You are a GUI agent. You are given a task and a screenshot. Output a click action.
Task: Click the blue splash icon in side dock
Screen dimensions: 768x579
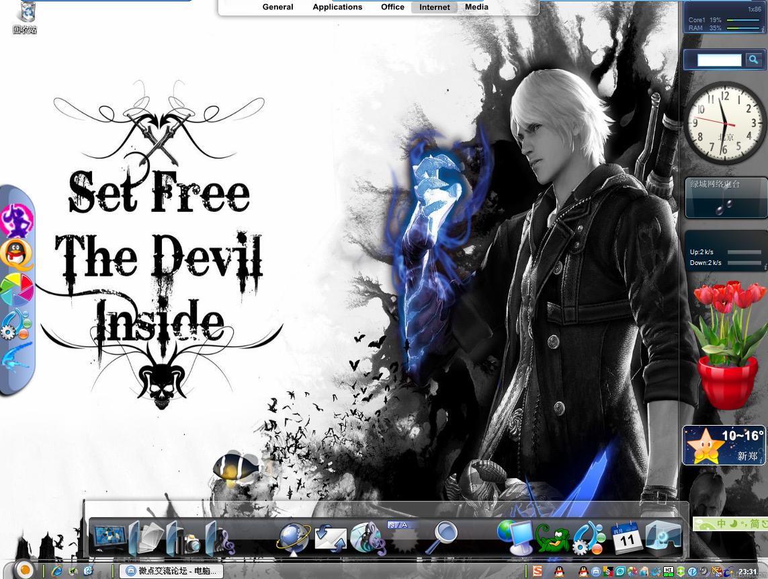(x=17, y=357)
